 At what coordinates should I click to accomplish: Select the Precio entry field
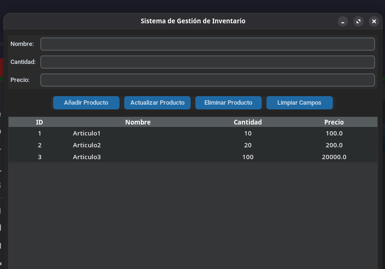tap(208, 80)
